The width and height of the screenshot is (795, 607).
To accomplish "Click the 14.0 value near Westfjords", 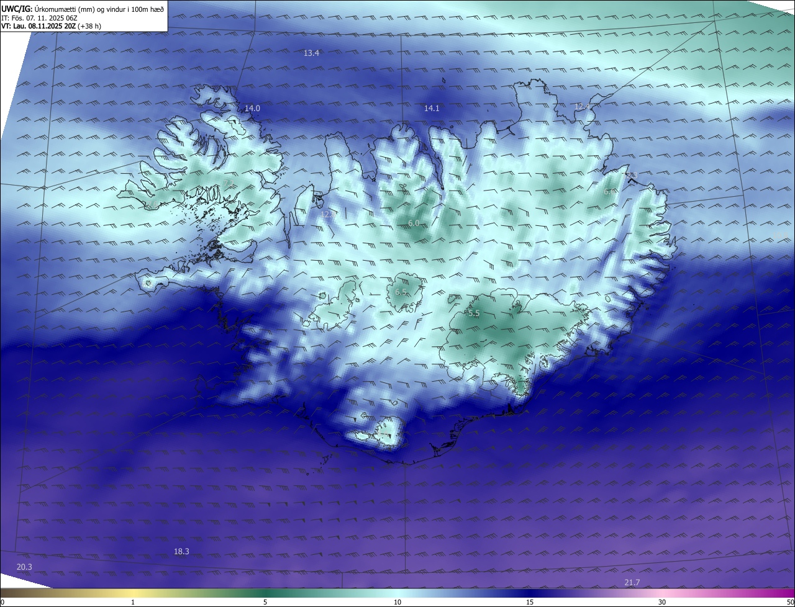I will point(252,108).
